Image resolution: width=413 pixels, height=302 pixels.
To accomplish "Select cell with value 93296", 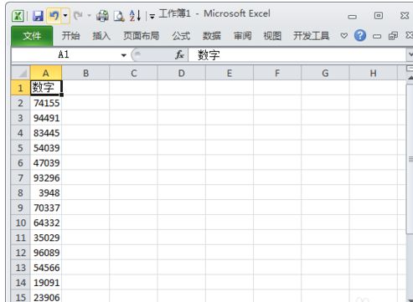I will [46, 178].
